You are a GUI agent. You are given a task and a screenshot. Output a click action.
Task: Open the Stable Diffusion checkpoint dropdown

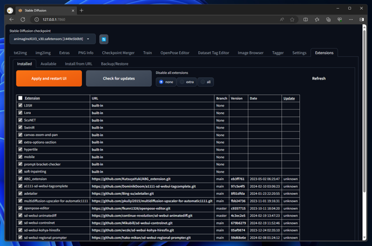coord(52,39)
